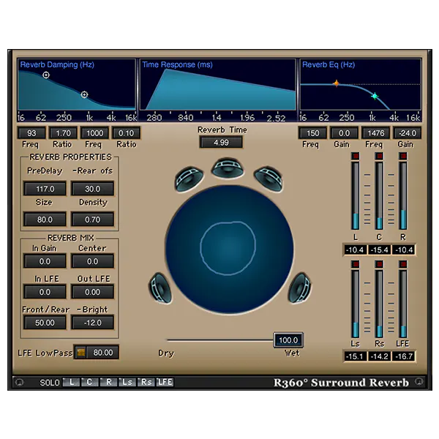Screen dimensions: 439x439
Task: Click the Bright value -12.0
Action: point(92,323)
